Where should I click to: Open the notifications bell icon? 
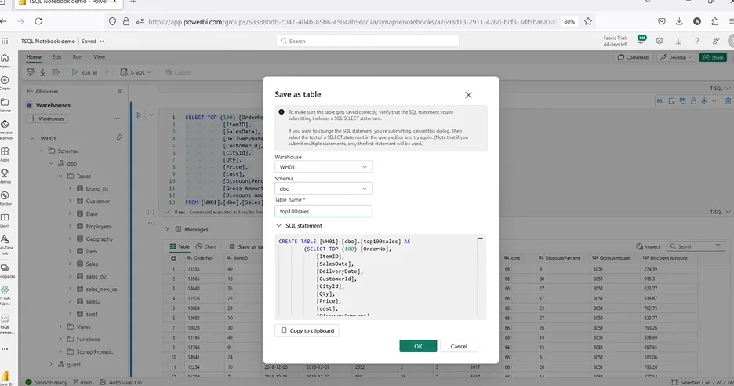(x=641, y=41)
